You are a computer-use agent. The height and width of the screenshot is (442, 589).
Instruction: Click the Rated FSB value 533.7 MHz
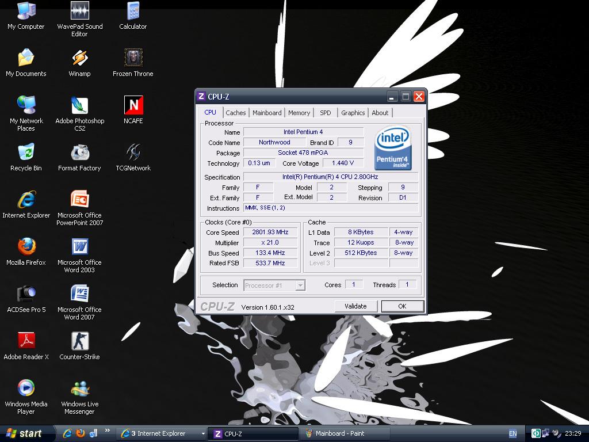tap(270, 263)
